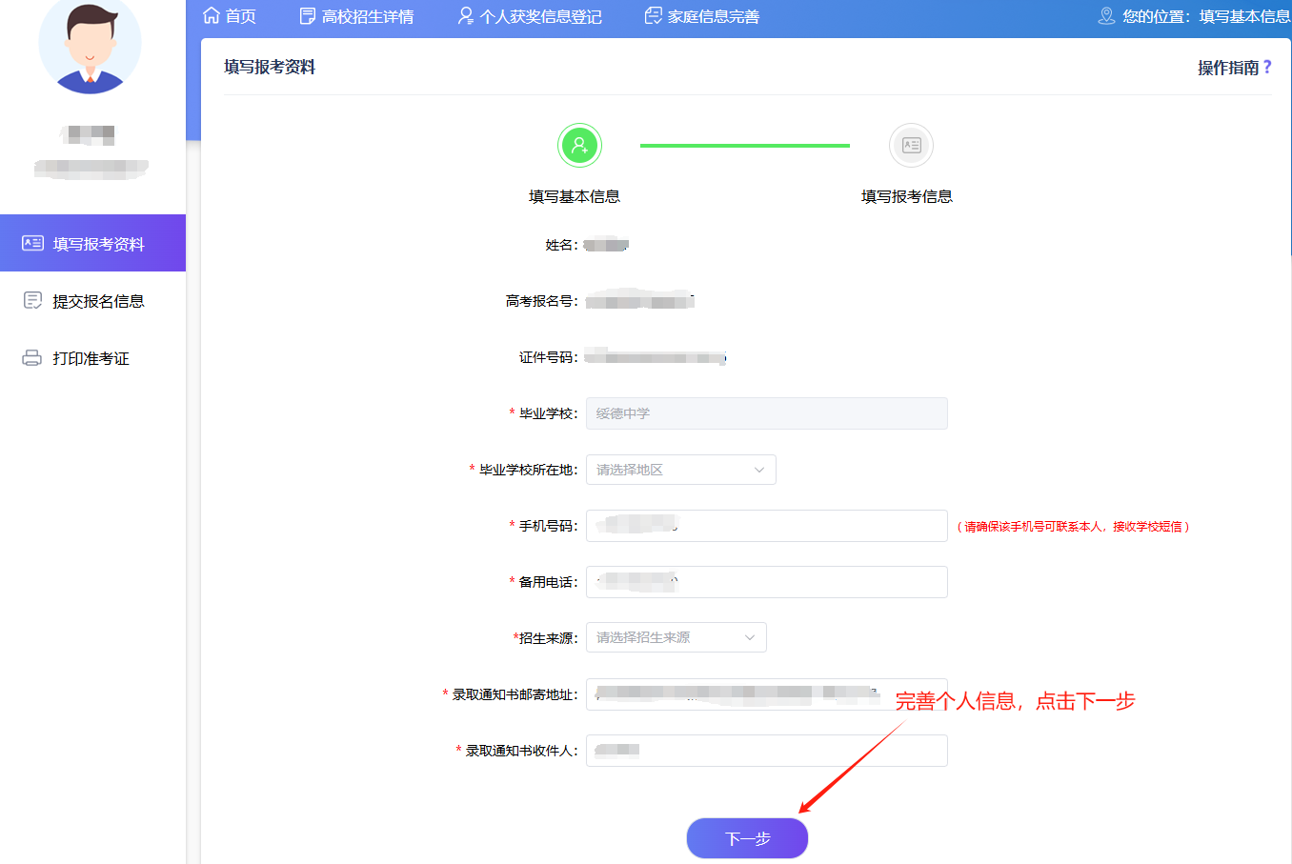Click the 个人获奖信息登记 person icon
1292x864 pixels.
pos(465,16)
